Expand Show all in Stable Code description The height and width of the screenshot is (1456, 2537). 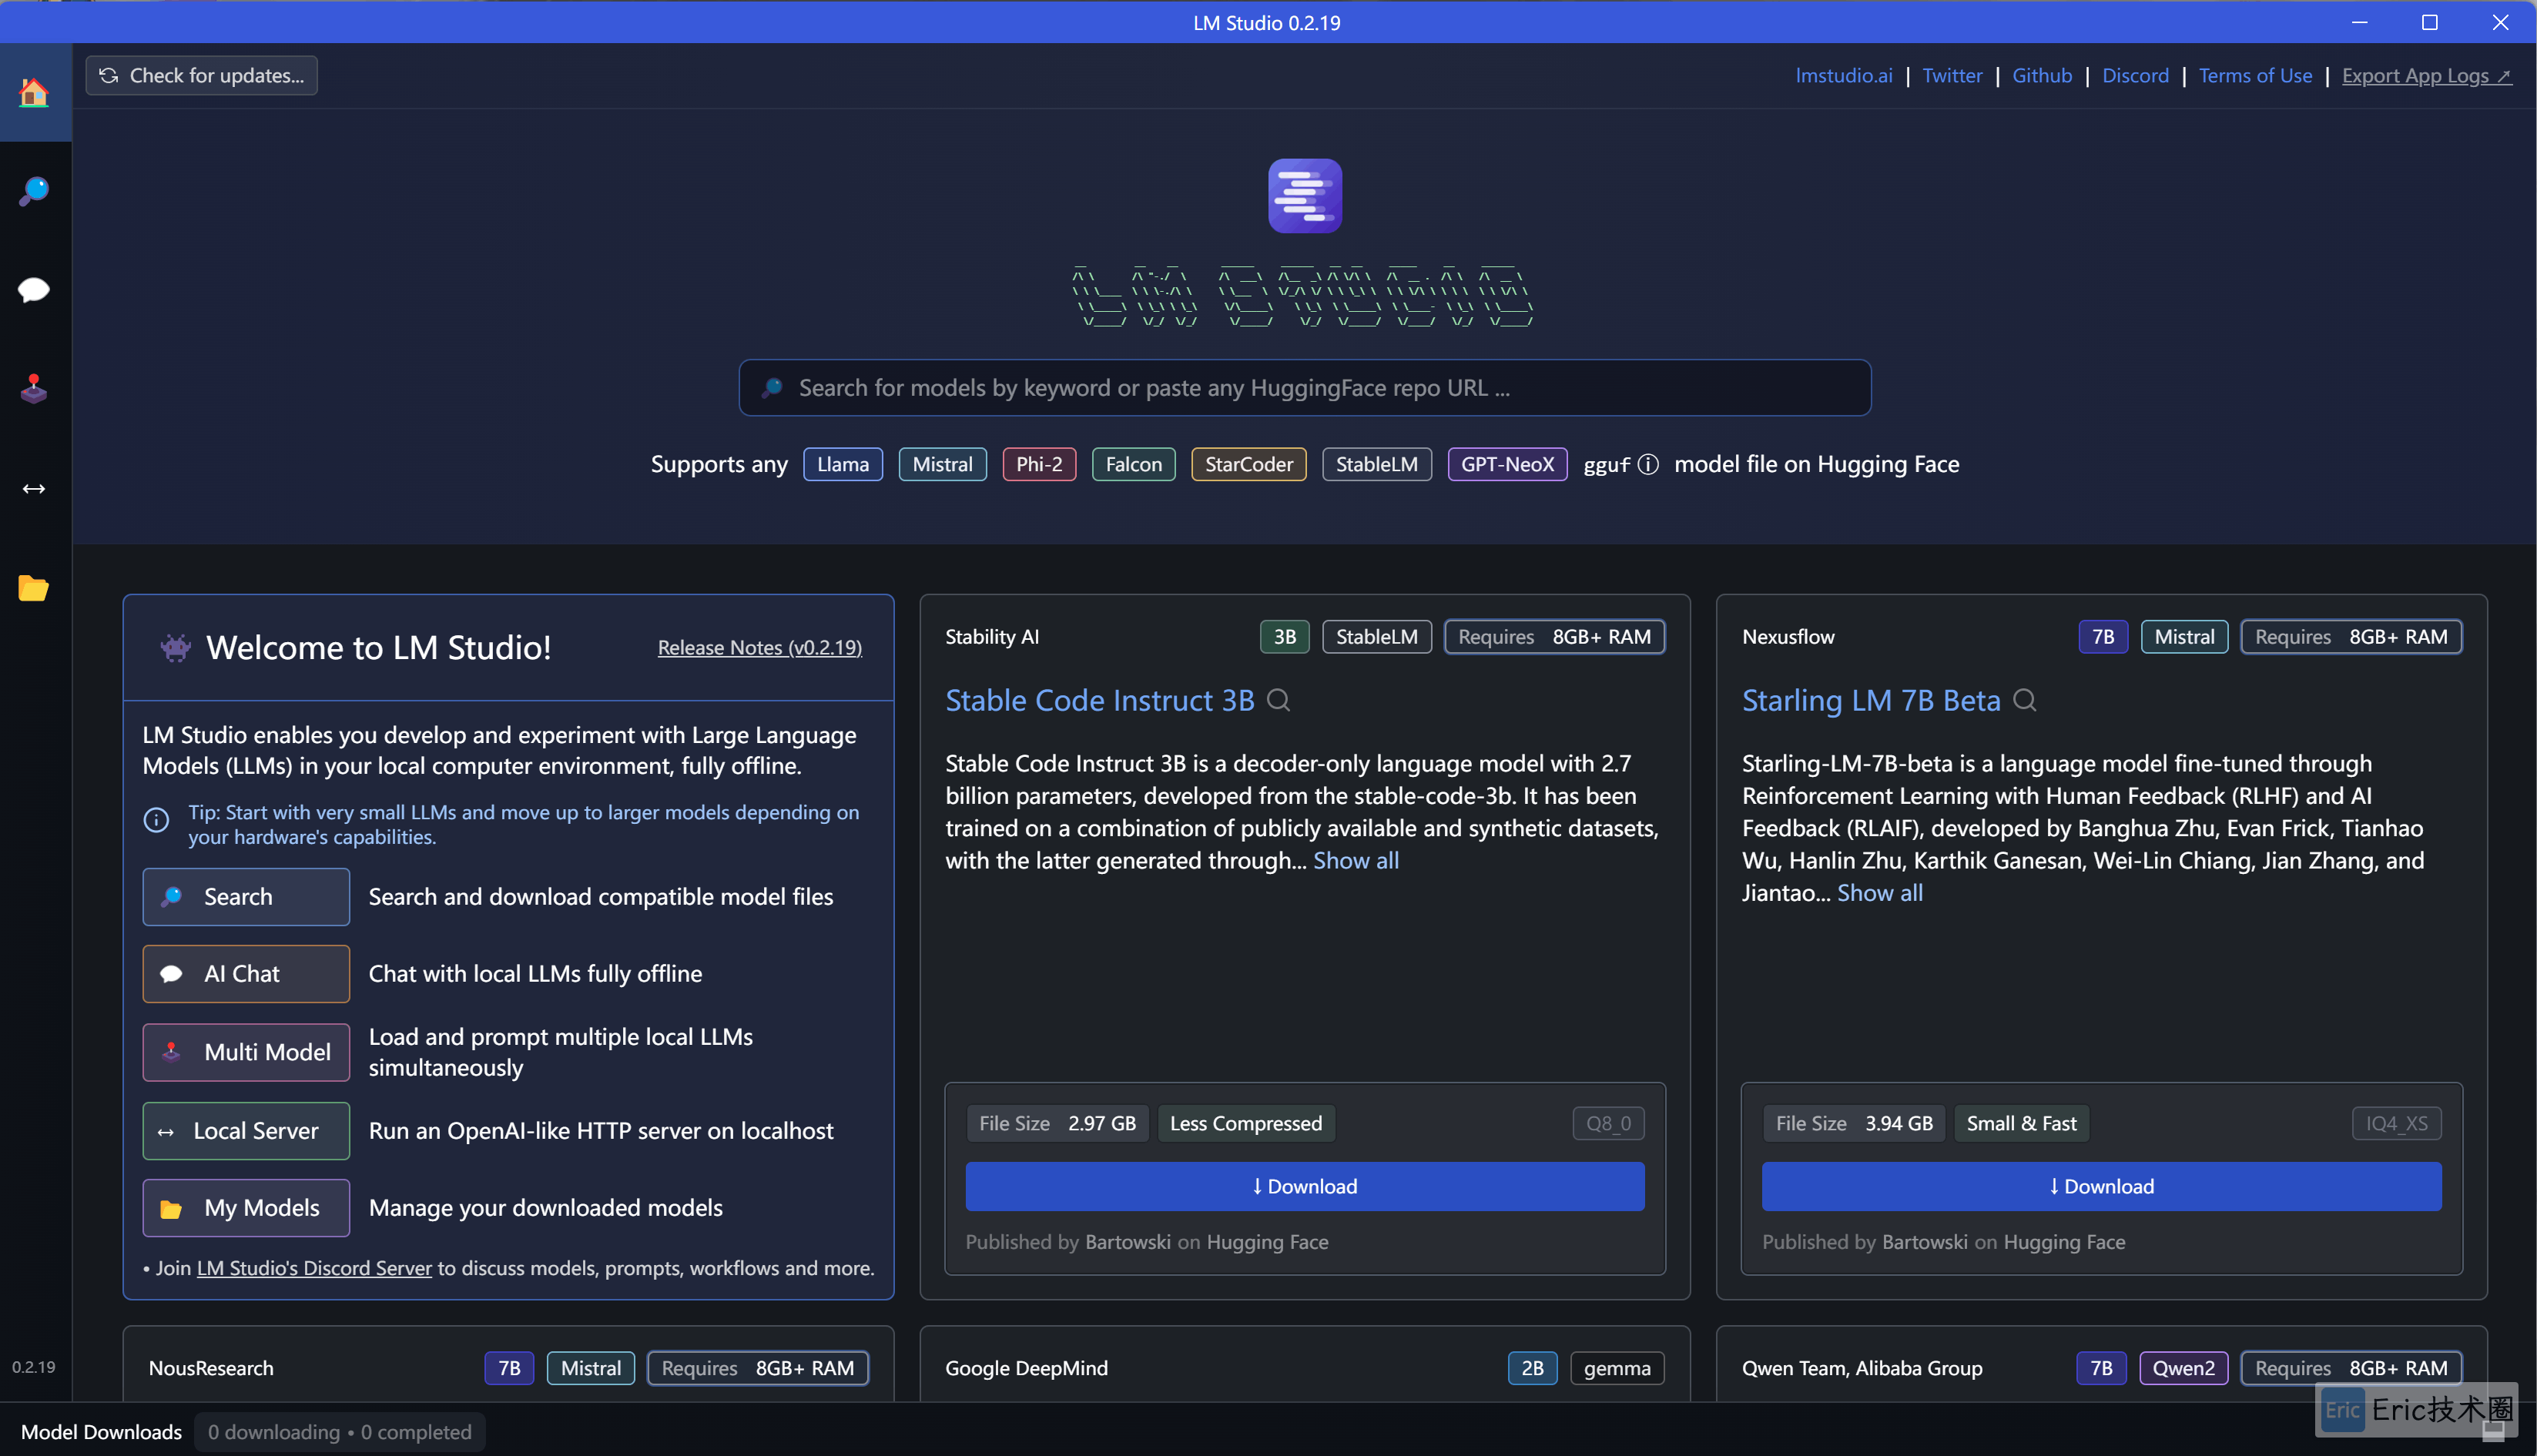click(1356, 861)
